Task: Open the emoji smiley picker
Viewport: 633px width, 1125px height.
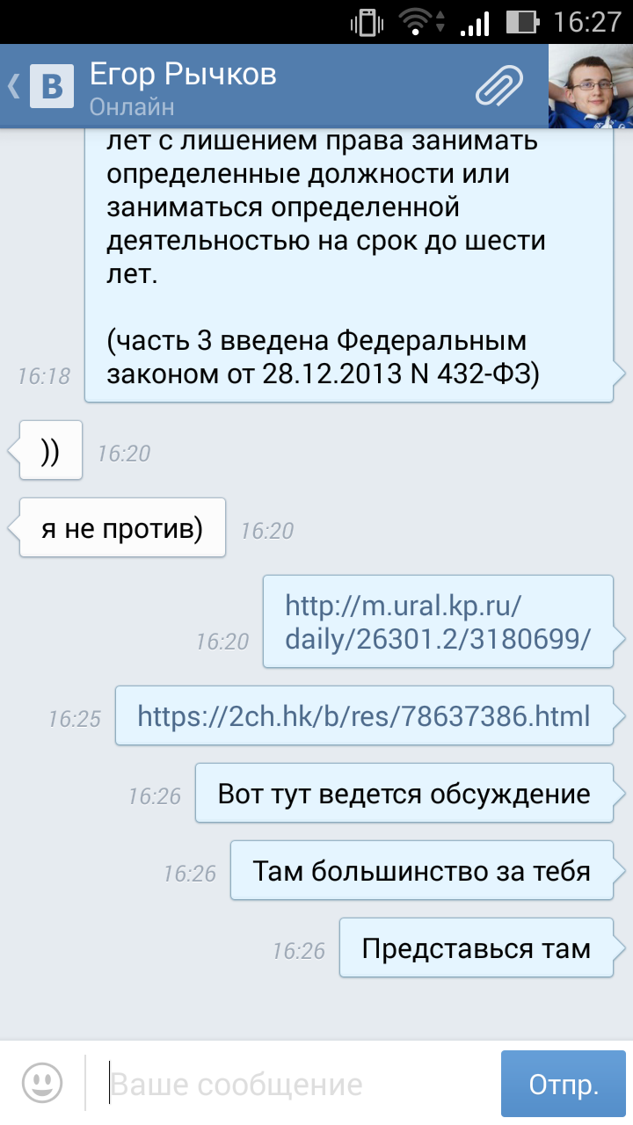Action: (42, 1083)
